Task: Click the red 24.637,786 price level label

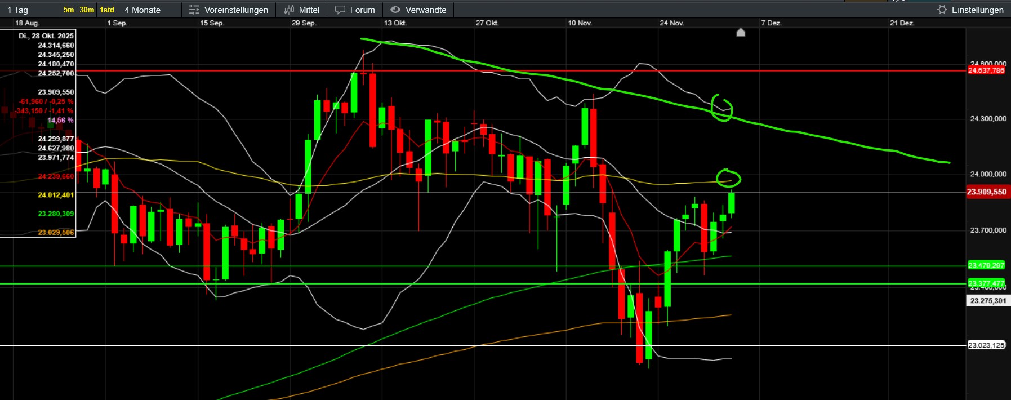Action: (986, 70)
